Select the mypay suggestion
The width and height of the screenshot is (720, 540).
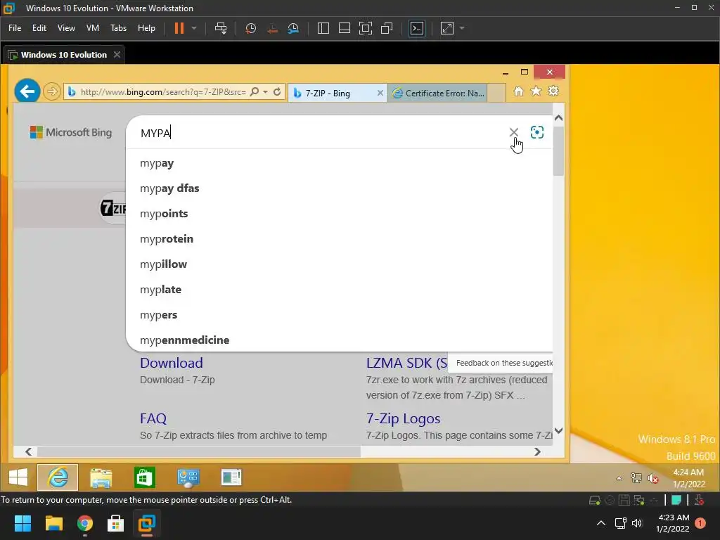(x=340, y=163)
